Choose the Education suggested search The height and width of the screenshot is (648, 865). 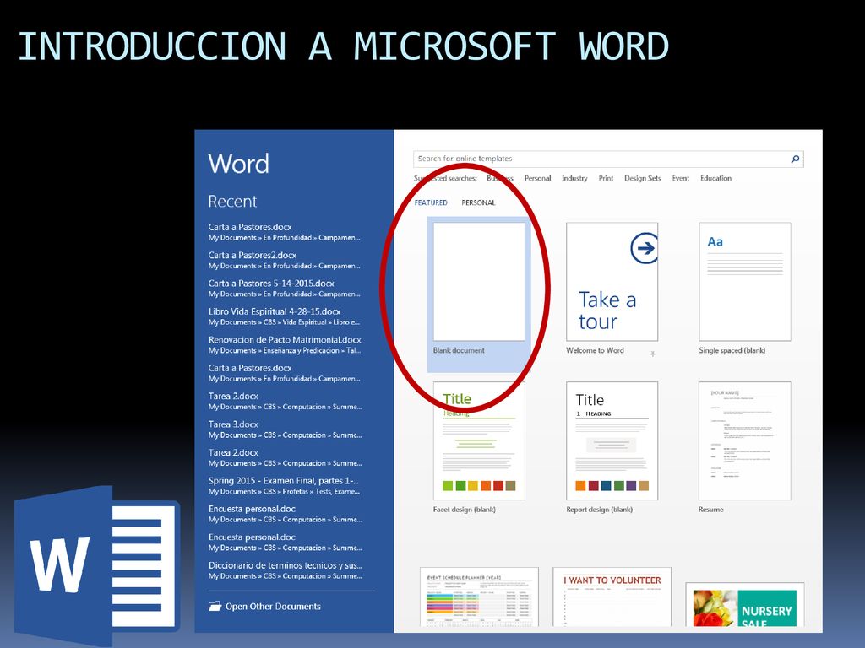click(x=715, y=178)
